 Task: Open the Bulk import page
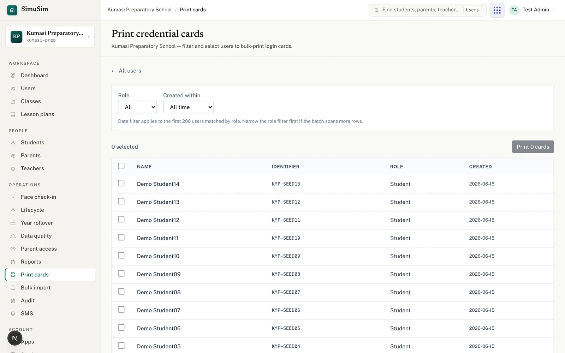[x=50, y=288]
